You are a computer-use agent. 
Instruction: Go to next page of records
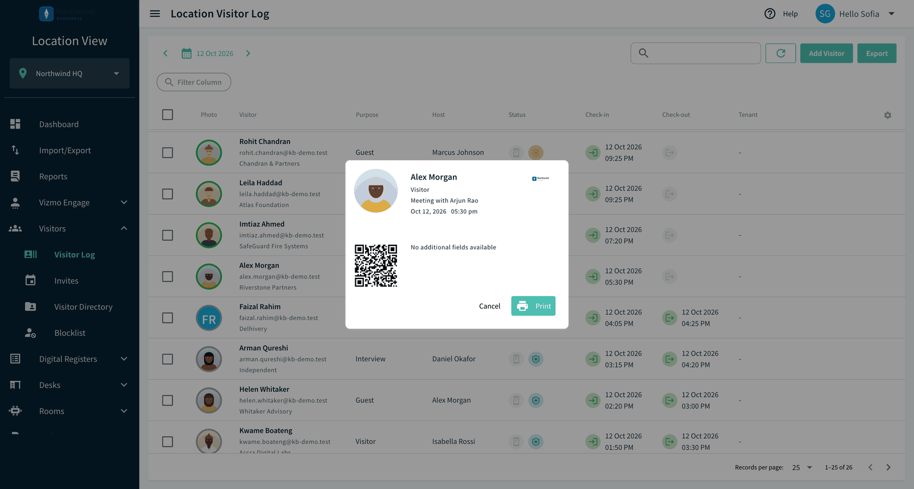[x=888, y=467]
